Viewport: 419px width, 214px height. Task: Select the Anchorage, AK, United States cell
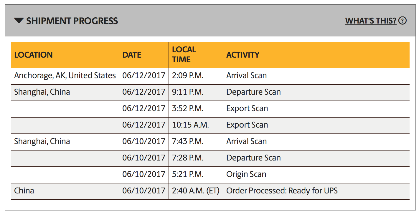tap(65, 76)
